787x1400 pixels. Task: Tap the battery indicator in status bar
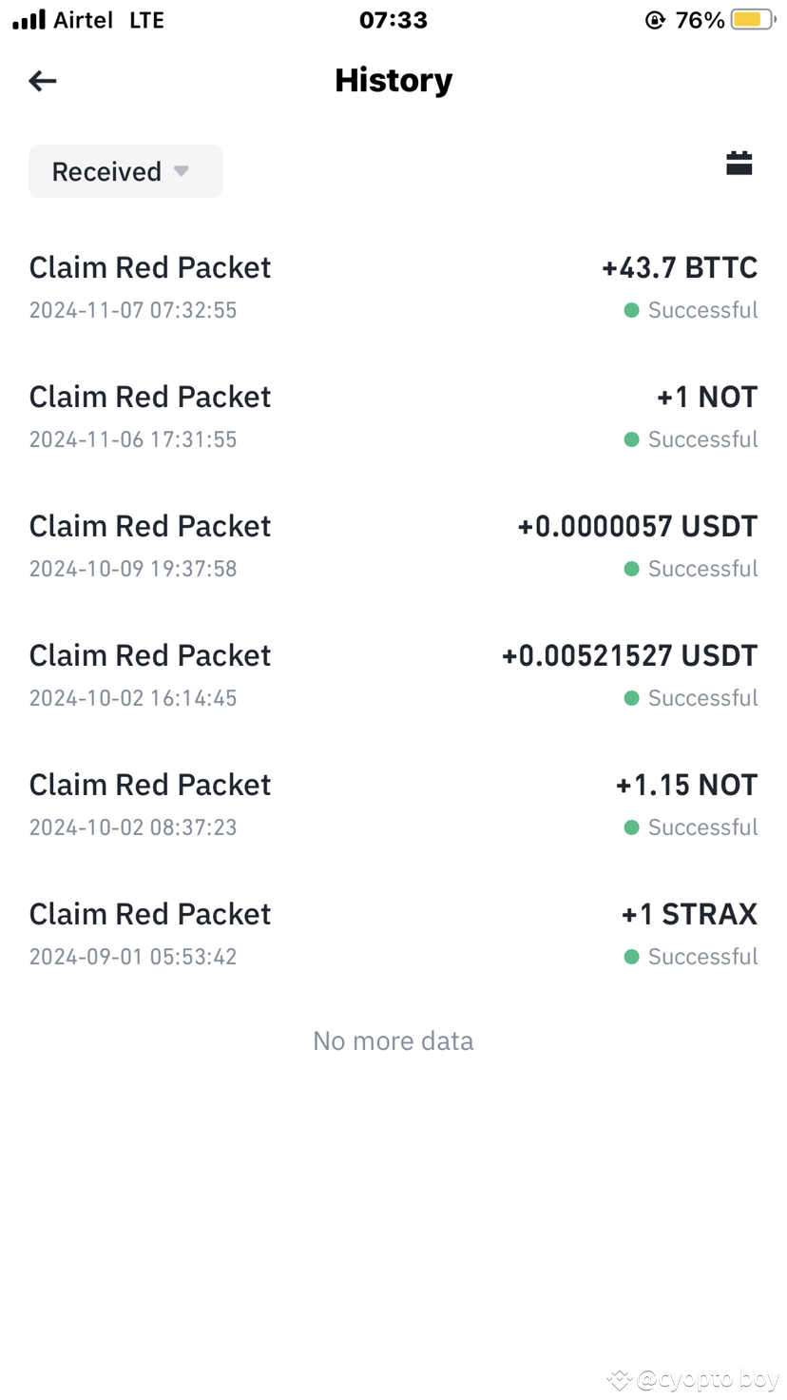pos(754,20)
